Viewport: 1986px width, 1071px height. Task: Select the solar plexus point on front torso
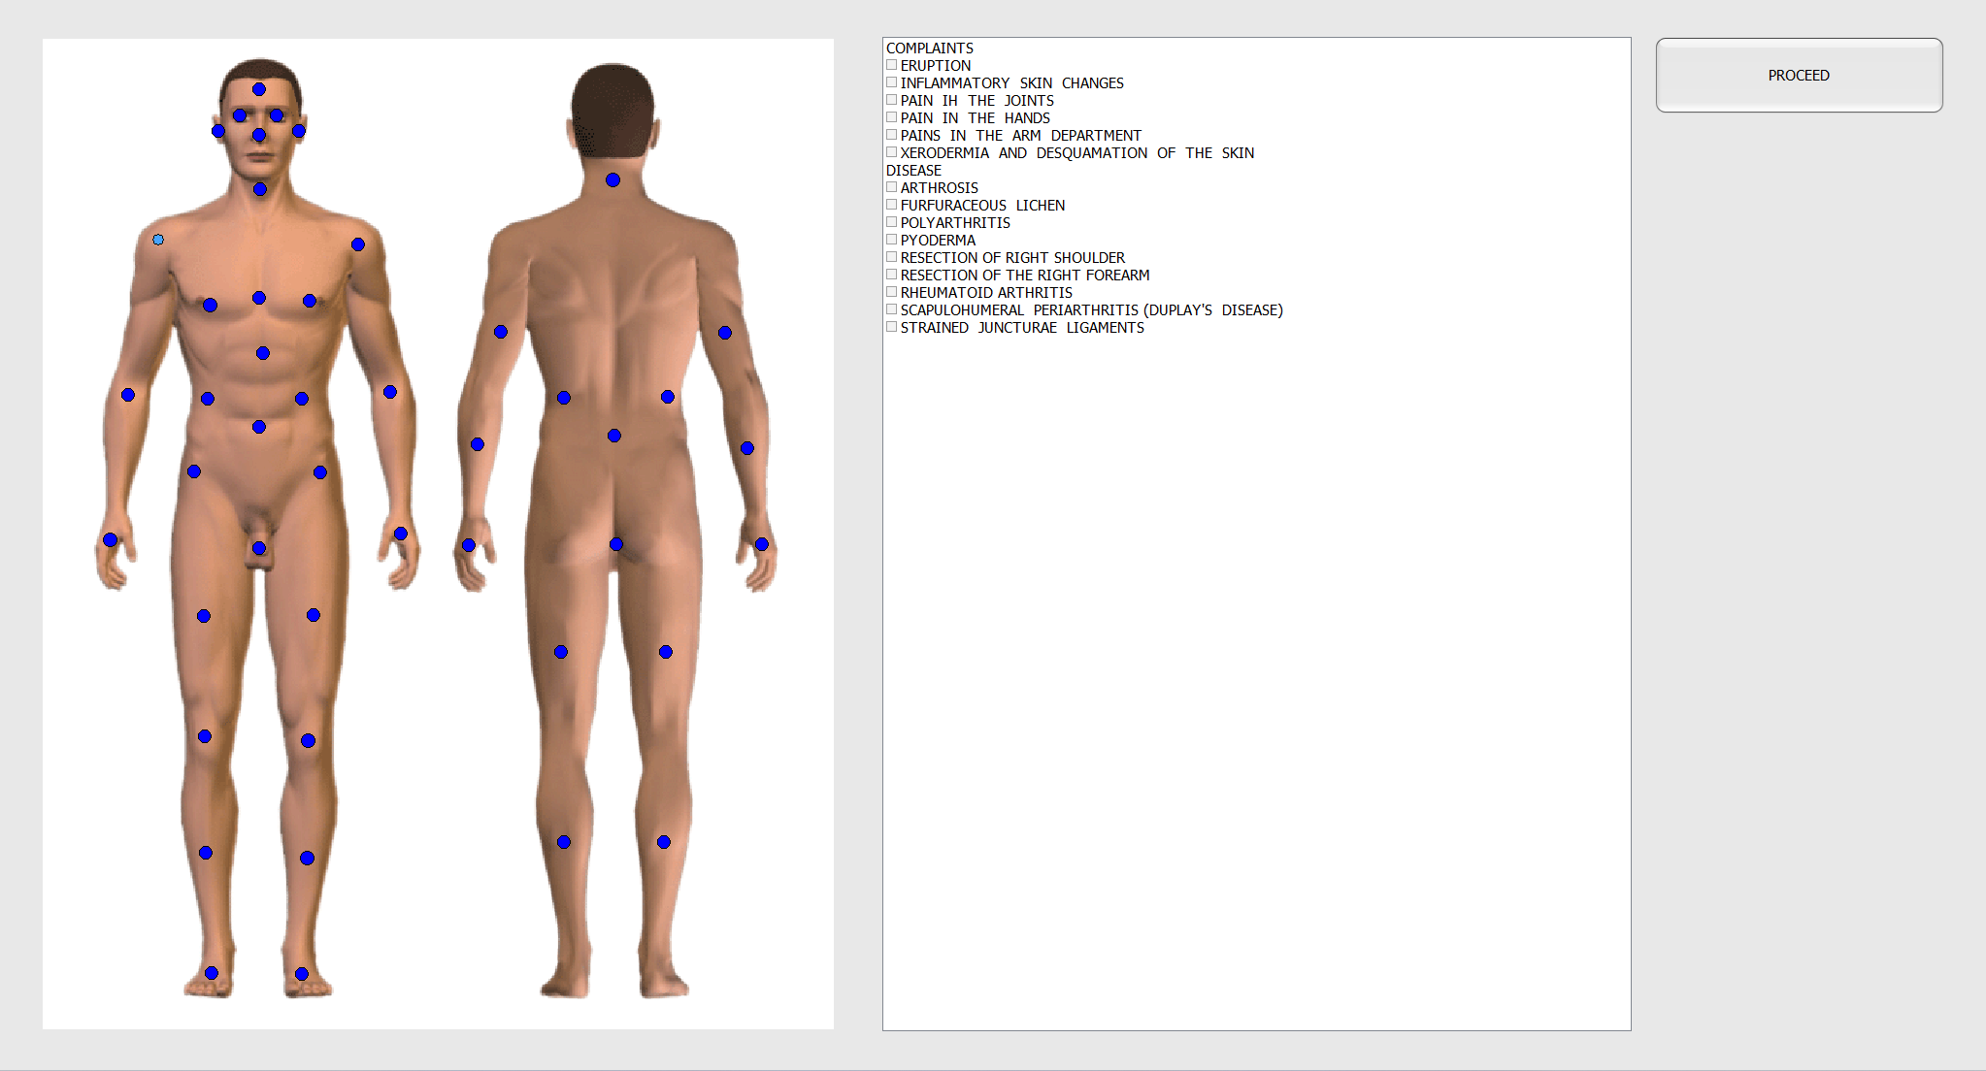point(263,353)
